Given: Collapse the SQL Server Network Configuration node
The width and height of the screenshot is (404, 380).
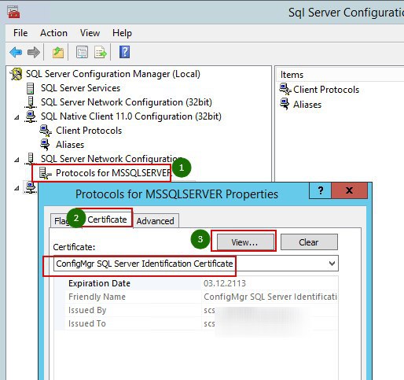Looking at the screenshot, I should pyautogui.click(x=17, y=160).
